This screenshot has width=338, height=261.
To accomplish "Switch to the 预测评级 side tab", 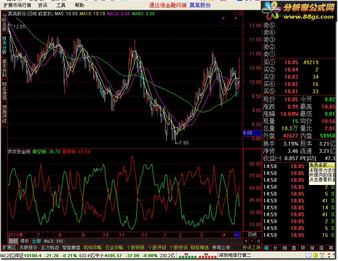I will 4,114.
